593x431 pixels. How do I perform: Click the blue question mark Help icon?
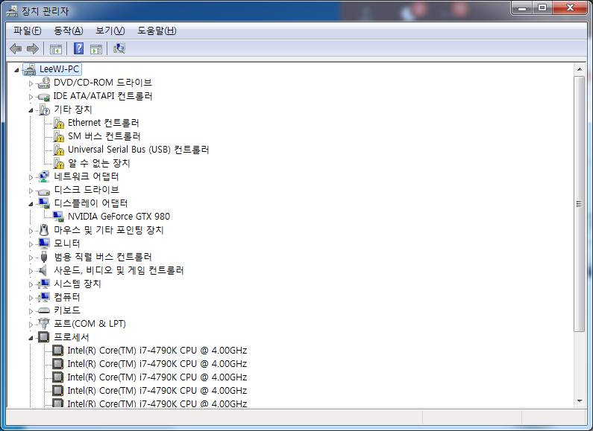point(78,49)
